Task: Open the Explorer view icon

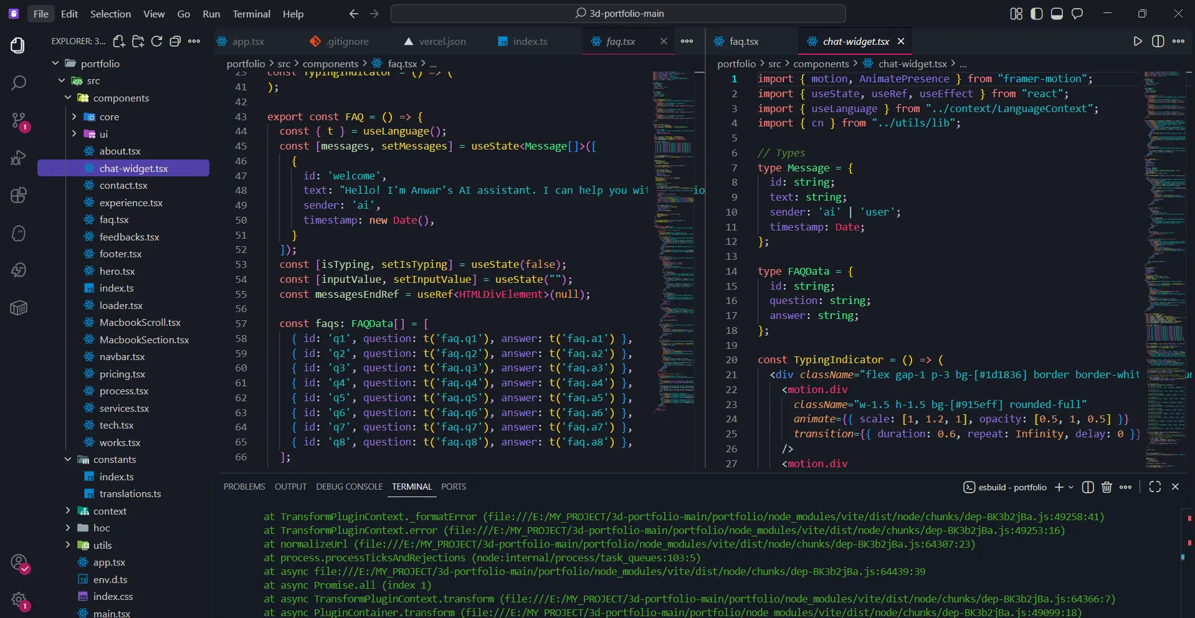Action: coord(19,45)
